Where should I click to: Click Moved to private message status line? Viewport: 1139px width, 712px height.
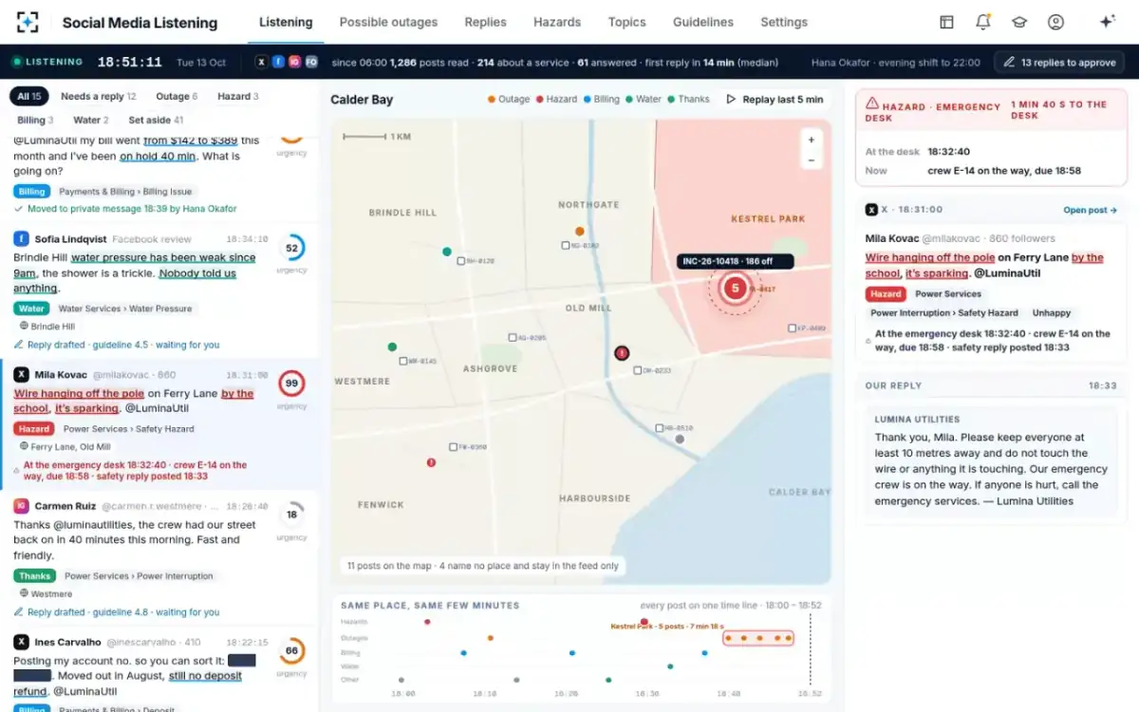(x=125, y=209)
